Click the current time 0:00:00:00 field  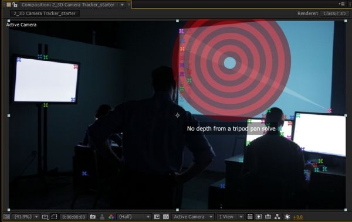pyautogui.click(x=74, y=217)
